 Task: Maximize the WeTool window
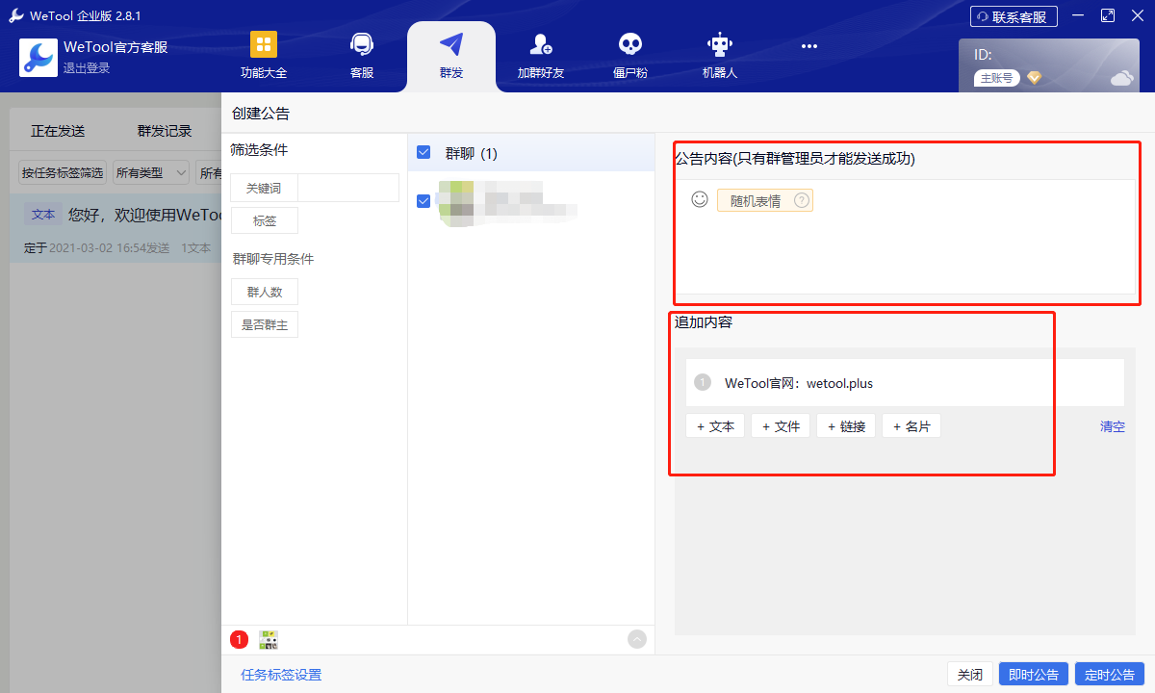1107,15
